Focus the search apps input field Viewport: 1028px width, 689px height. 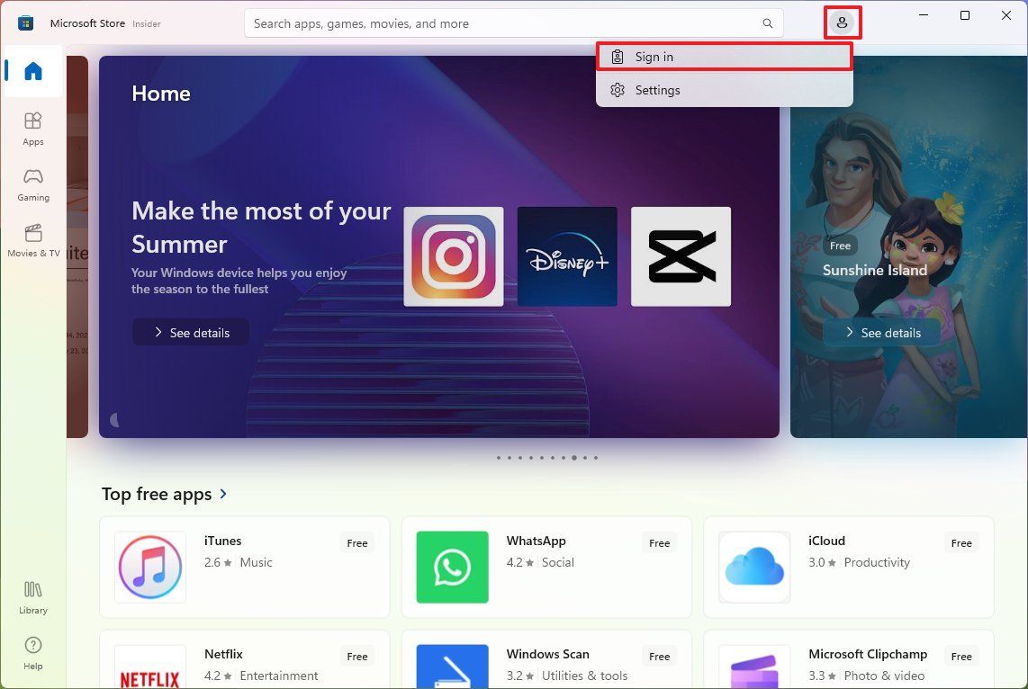tap(513, 23)
